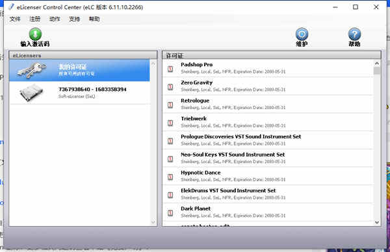Select the keys icon for My Licenses

(x=32, y=70)
